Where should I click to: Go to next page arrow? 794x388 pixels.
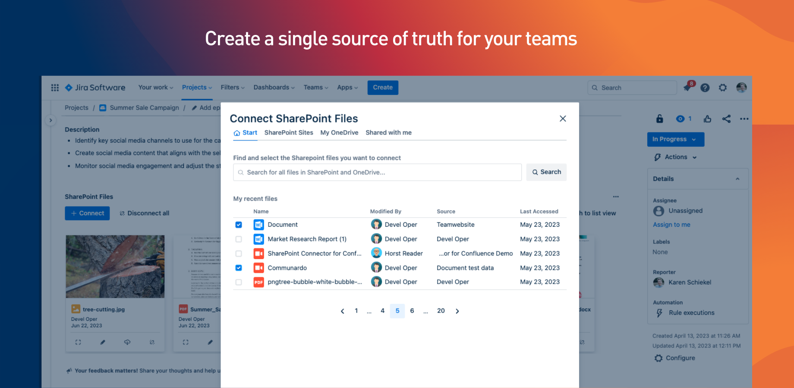coord(457,311)
